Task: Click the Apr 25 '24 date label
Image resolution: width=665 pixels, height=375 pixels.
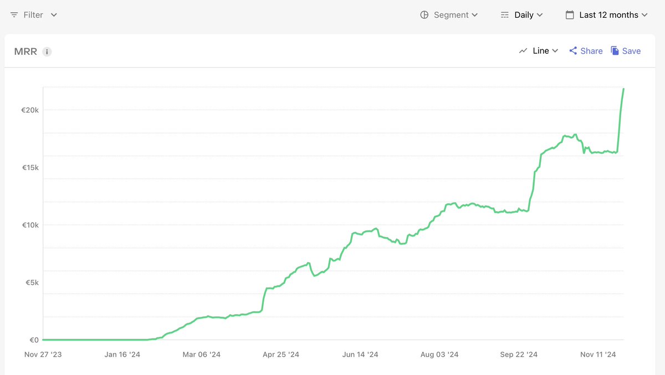Action: pos(281,355)
